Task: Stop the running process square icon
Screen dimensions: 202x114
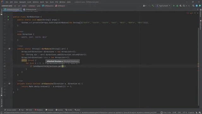Action: tap(189, 6)
